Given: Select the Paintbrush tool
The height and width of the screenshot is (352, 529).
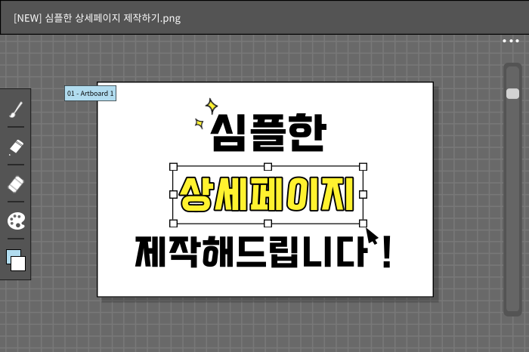Looking at the screenshot, I should pyautogui.click(x=15, y=110).
